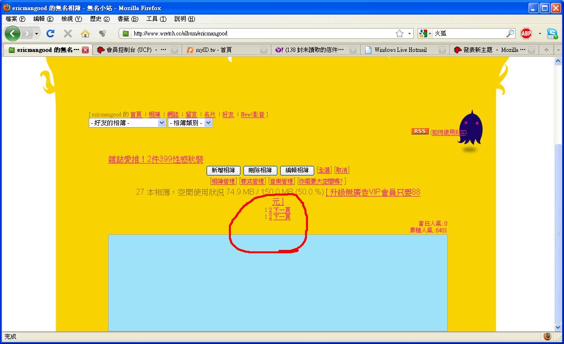Click the orange RSS badge
This screenshot has width=564, height=344.
click(420, 131)
